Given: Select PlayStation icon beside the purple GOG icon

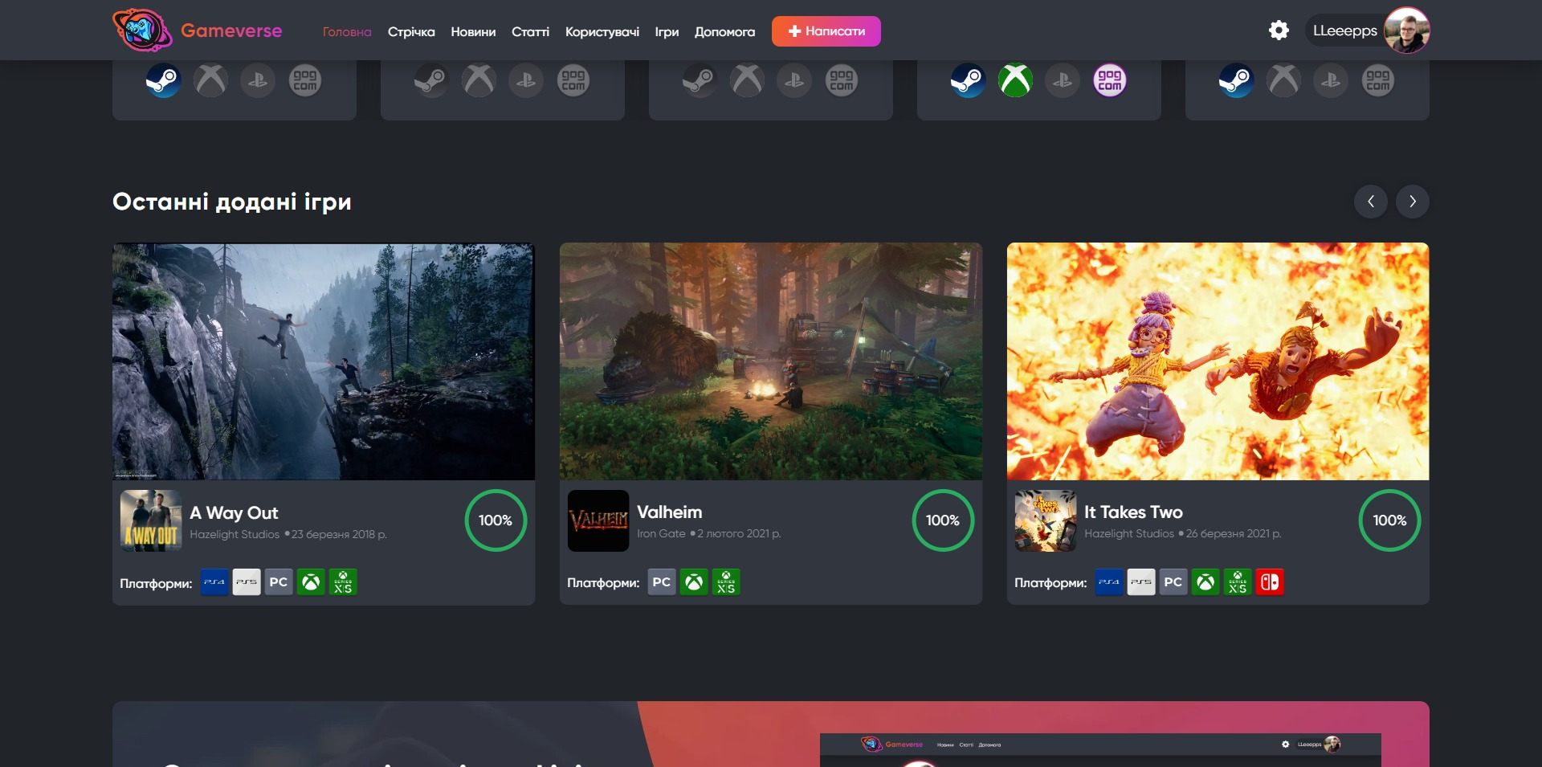Looking at the screenshot, I should [x=1063, y=80].
